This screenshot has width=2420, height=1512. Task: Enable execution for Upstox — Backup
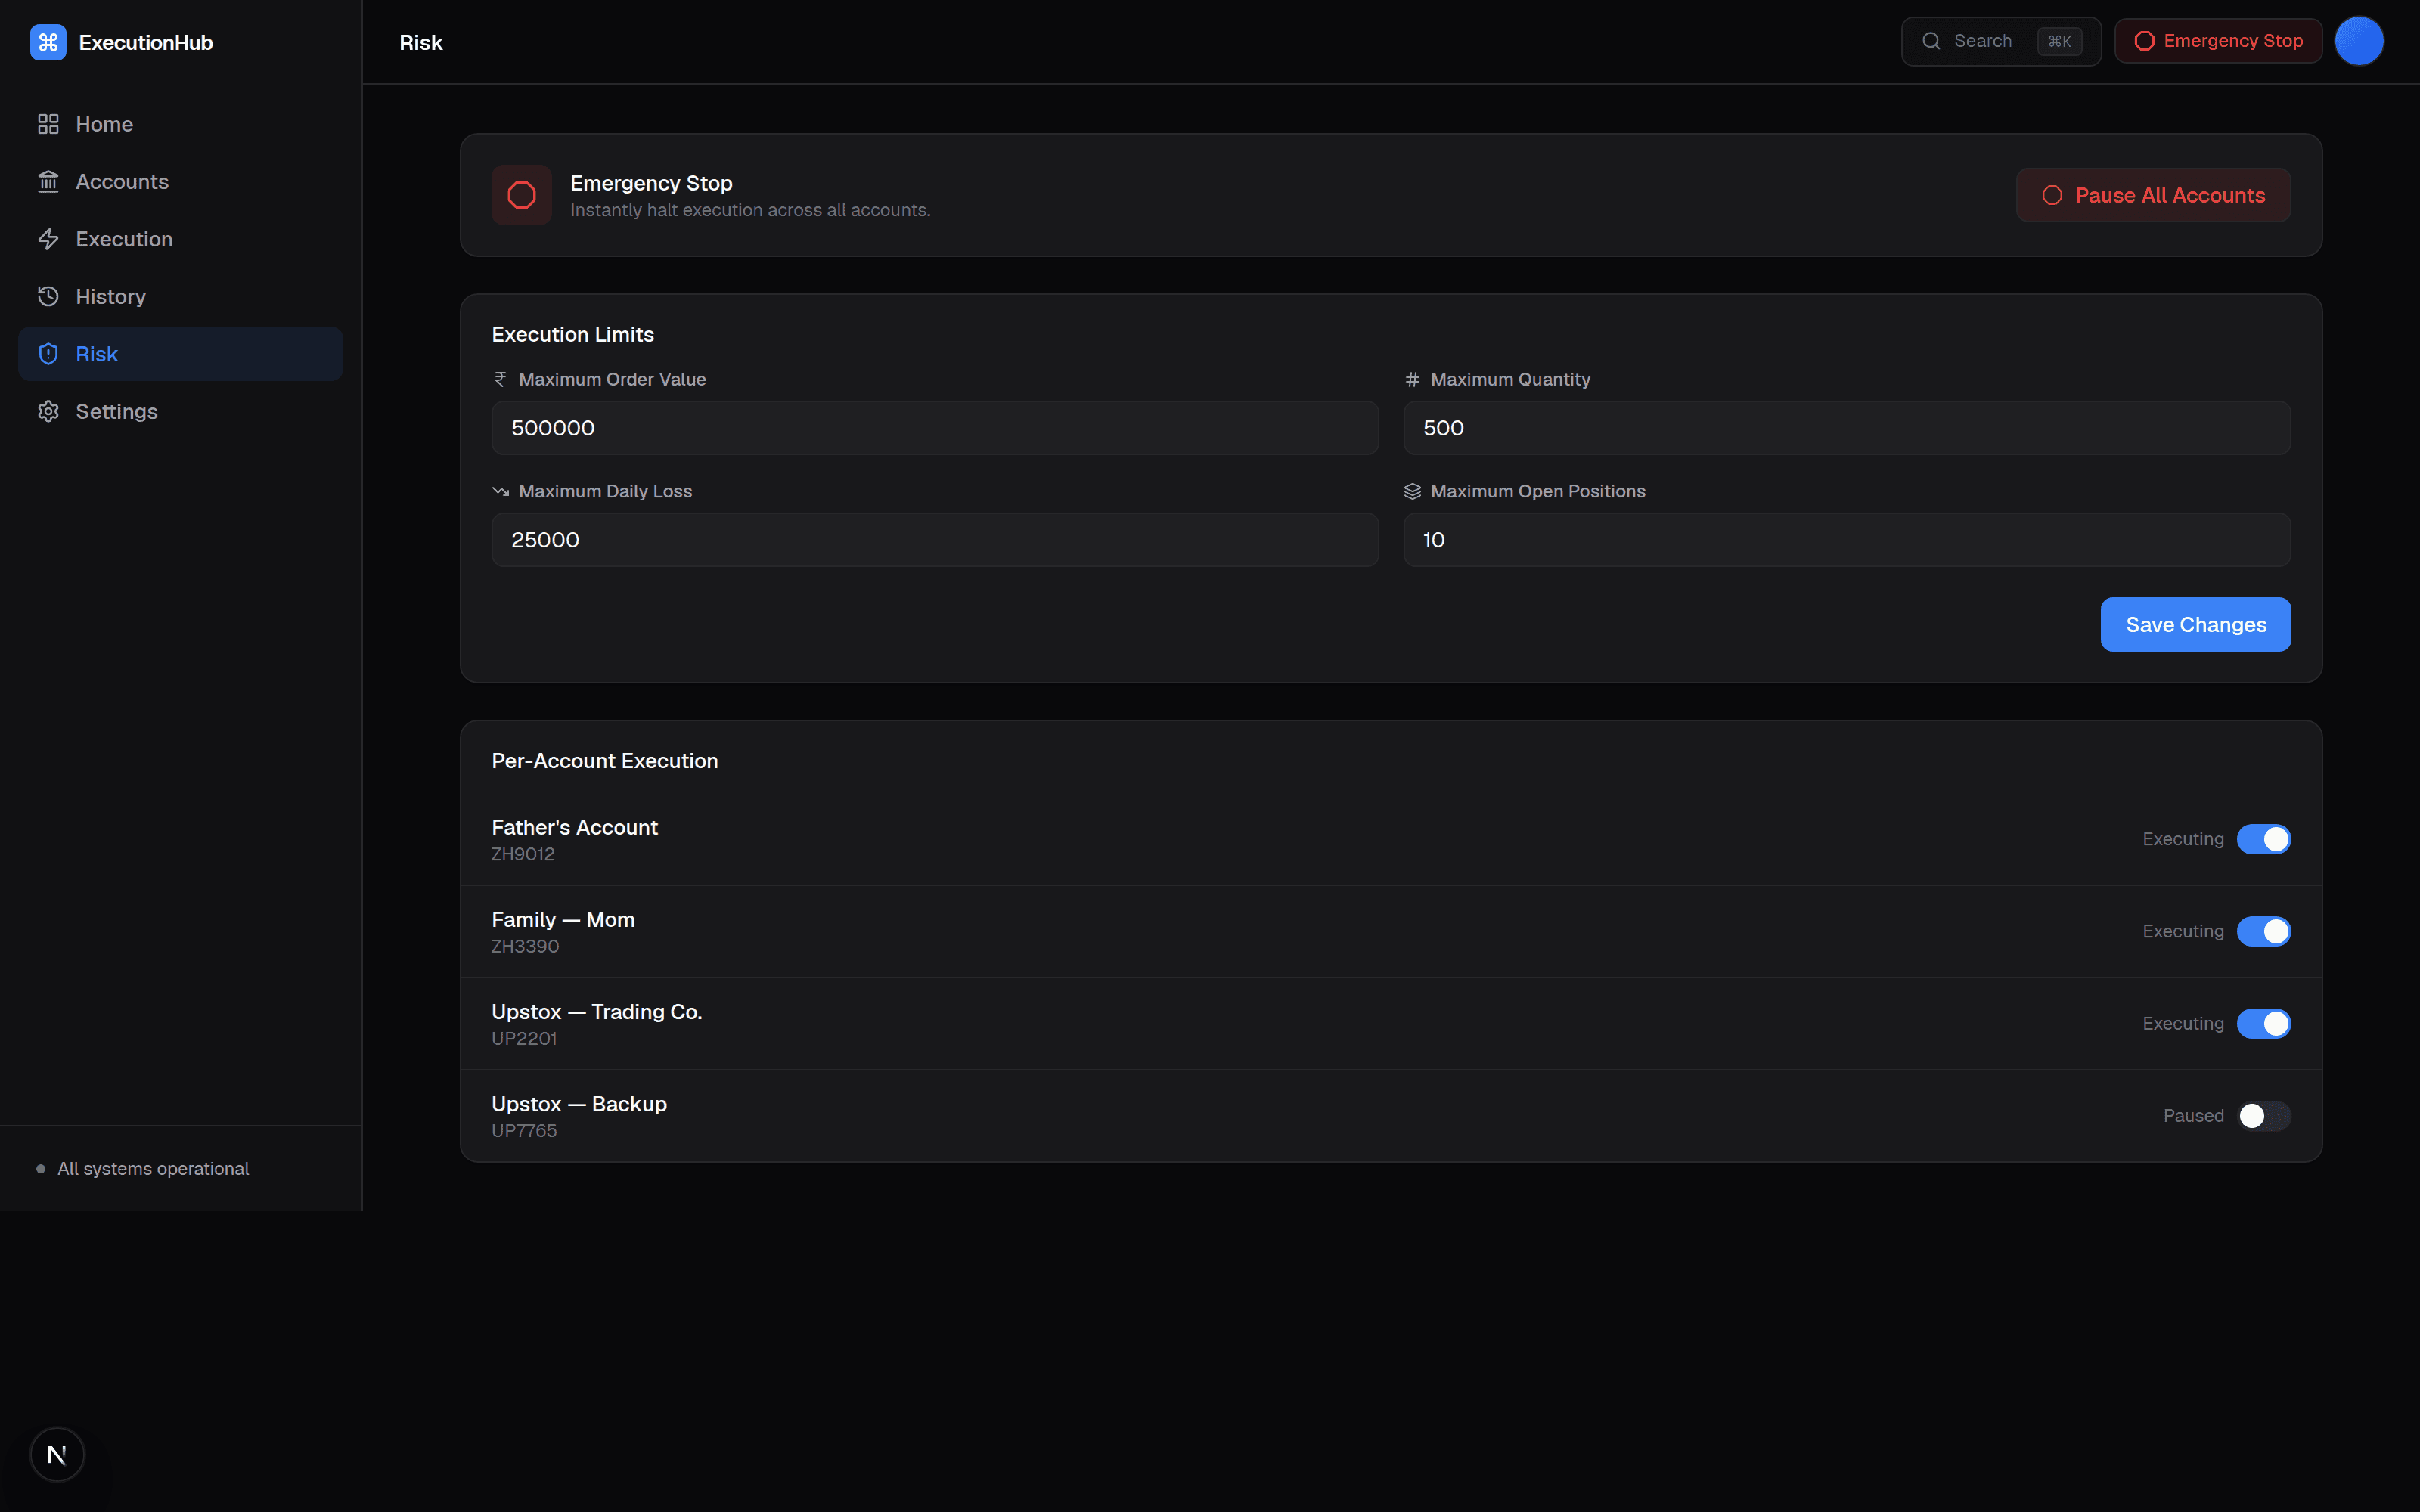pos(2263,1116)
